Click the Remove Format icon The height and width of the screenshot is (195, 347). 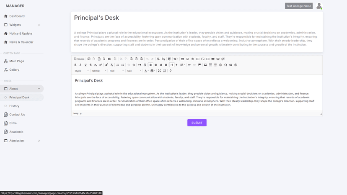click(112, 65)
